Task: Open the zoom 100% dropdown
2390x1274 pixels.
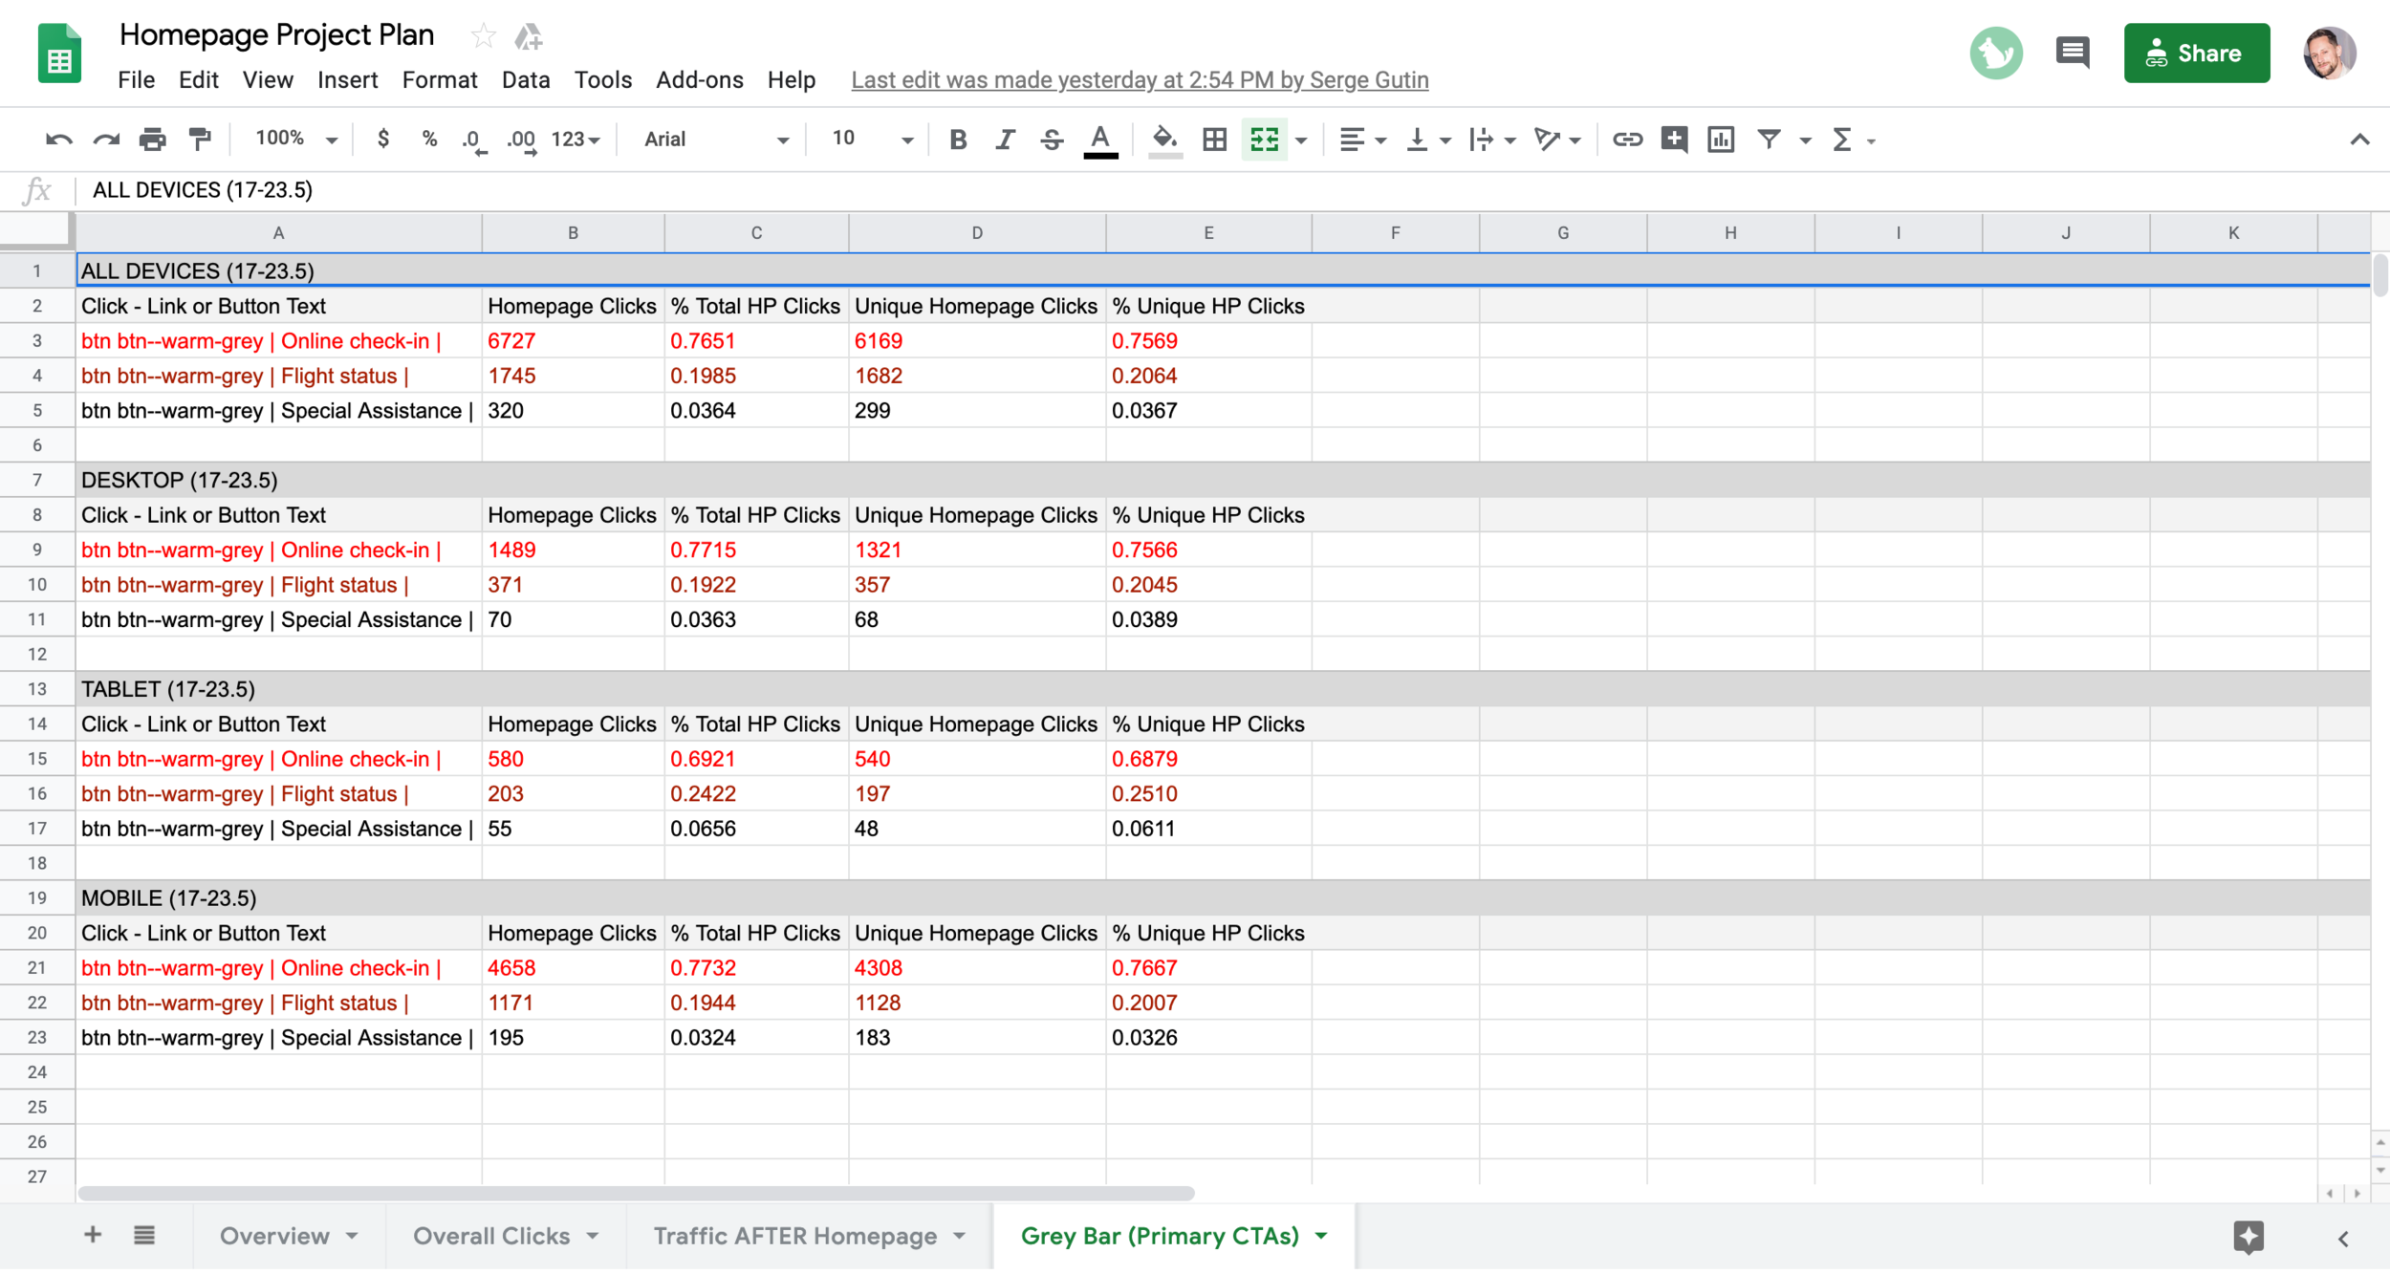Action: pyautogui.click(x=295, y=140)
